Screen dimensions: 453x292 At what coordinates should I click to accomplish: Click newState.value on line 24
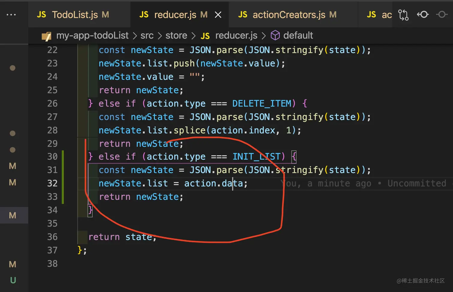pyautogui.click(x=136, y=77)
